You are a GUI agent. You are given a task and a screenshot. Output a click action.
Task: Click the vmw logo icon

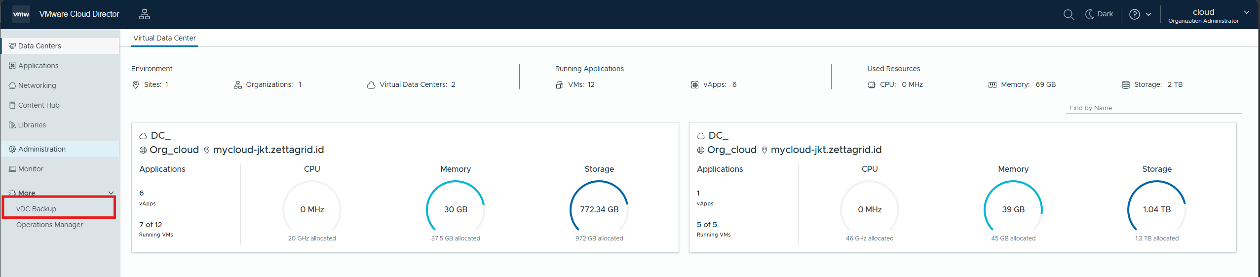(21, 14)
